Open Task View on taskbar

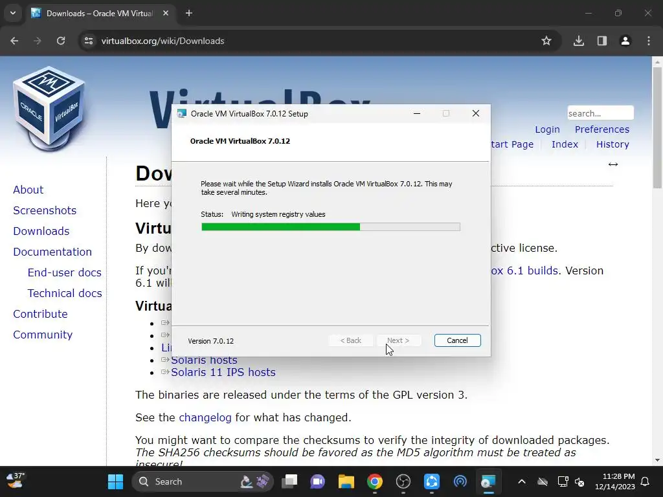[289, 481]
